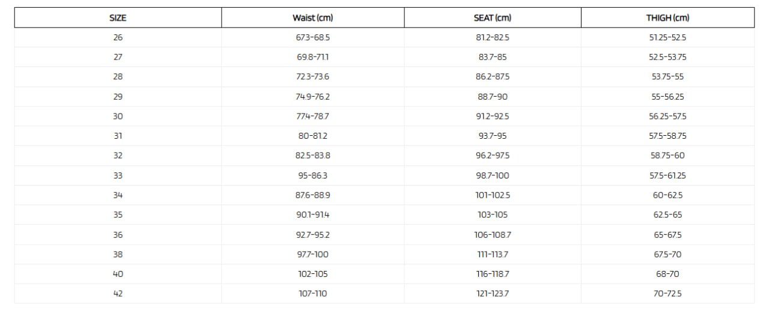This screenshot has height=316, width=769.
Task: Click the SEAT (cm) header cell
Action: point(493,17)
